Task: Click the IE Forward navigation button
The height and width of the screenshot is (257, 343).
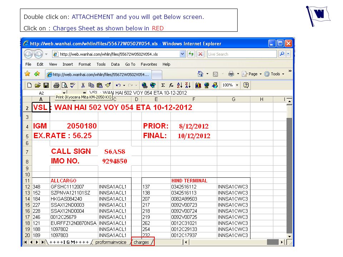Action: 38,54
